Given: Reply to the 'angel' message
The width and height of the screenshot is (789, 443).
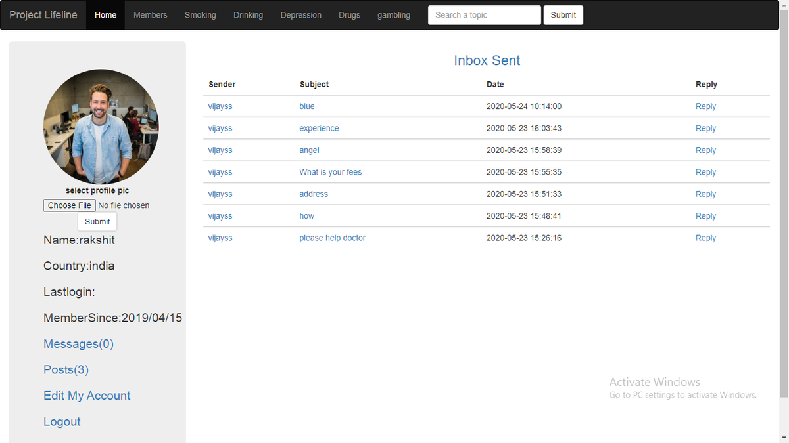Looking at the screenshot, I should pyautogui.click(x=705, y=150).
